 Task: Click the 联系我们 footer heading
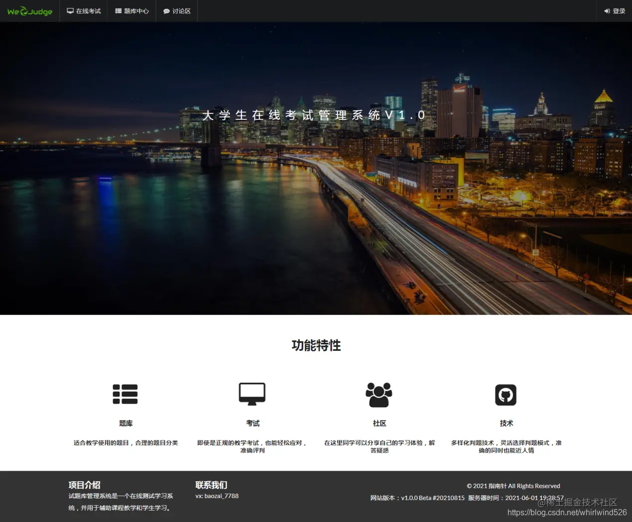[x=211, y=485]
